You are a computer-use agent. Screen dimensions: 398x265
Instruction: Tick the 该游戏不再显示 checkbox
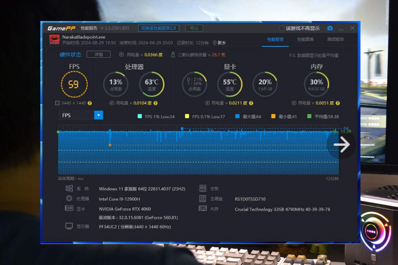[x=282, y=28]
